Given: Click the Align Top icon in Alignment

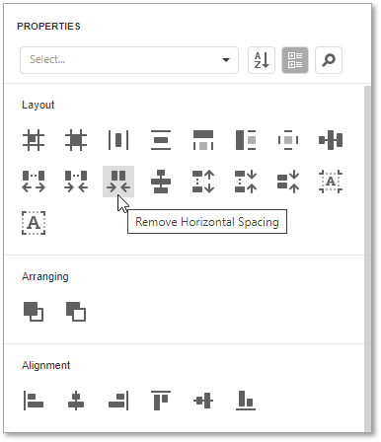Looking at the screenshot, I should click(x=161, y=401).
